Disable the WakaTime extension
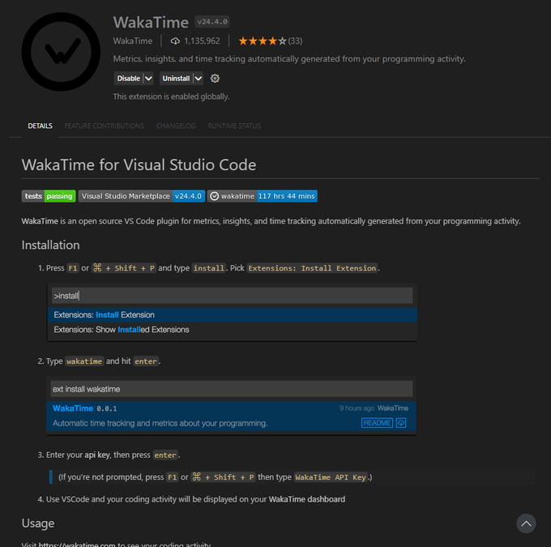The width and height of the screenshot is (551, 547). [129, 79]
